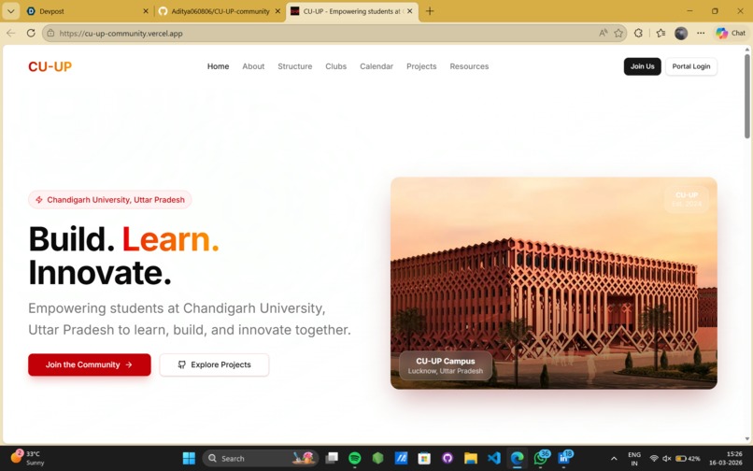Click the page vertical scrollbar thumb

pyautogui.click(x=746, y=96)
